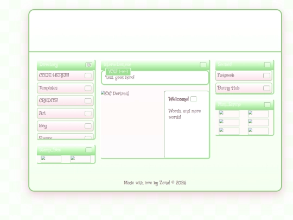Click the icon box beside Templates
This screenshot has width=293, height=220.
click(x=88, y=88)
